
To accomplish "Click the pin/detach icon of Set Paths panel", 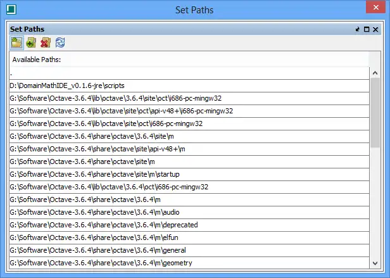I will point(358,29).
